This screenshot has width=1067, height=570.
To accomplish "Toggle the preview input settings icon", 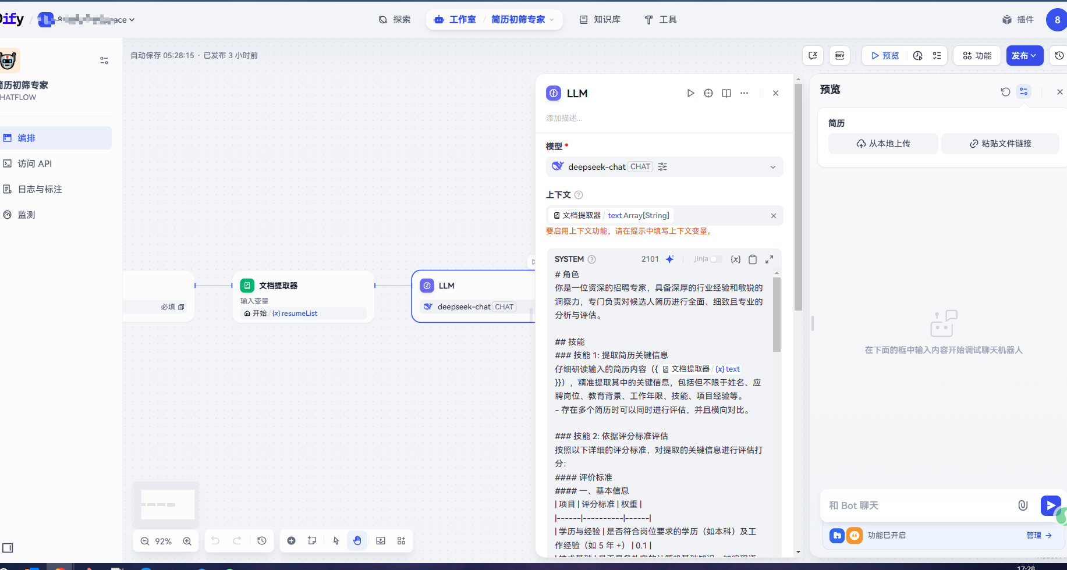I will point(1024,92).
